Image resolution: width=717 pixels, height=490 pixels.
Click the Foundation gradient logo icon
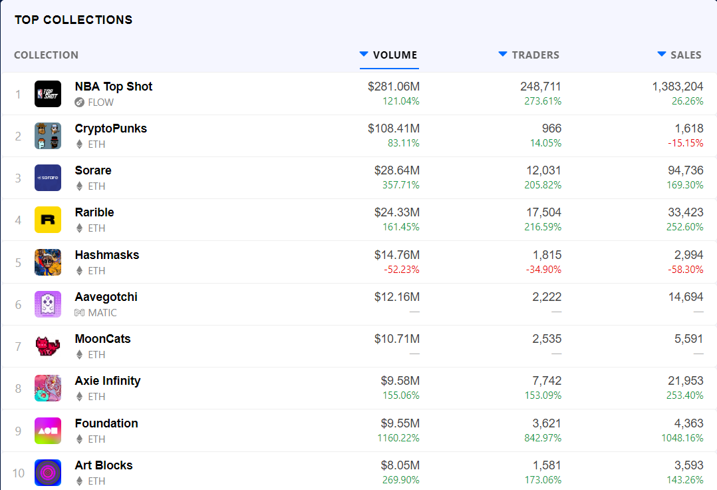point(48,431)
